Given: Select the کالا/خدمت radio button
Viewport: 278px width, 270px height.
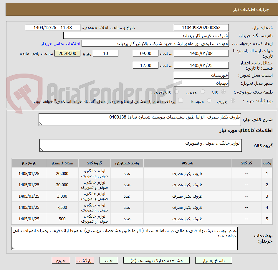Looking at the screenshot, I should coord(176,91).
